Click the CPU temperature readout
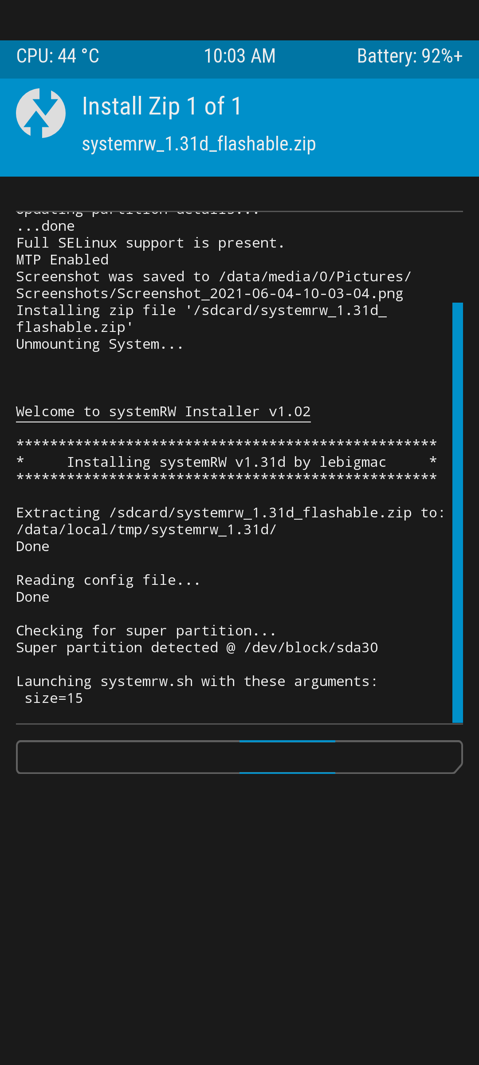Viewport: 479px width, 1065px height. 58,56
